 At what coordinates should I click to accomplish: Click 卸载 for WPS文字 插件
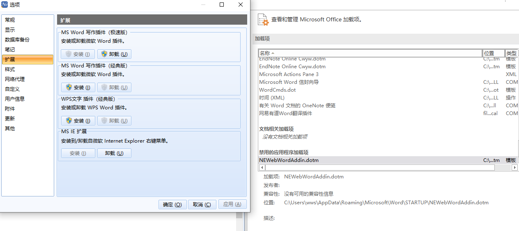click(x=114, y=120)
